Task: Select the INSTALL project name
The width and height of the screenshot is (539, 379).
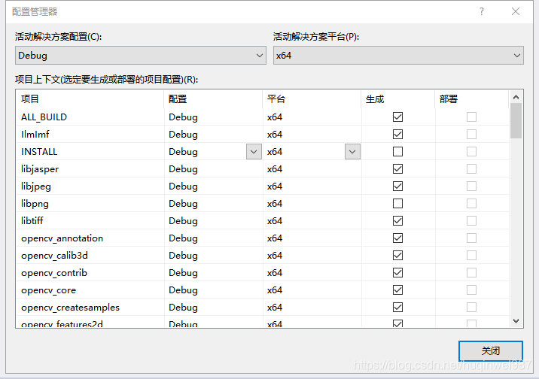Action: click(39, 152)
